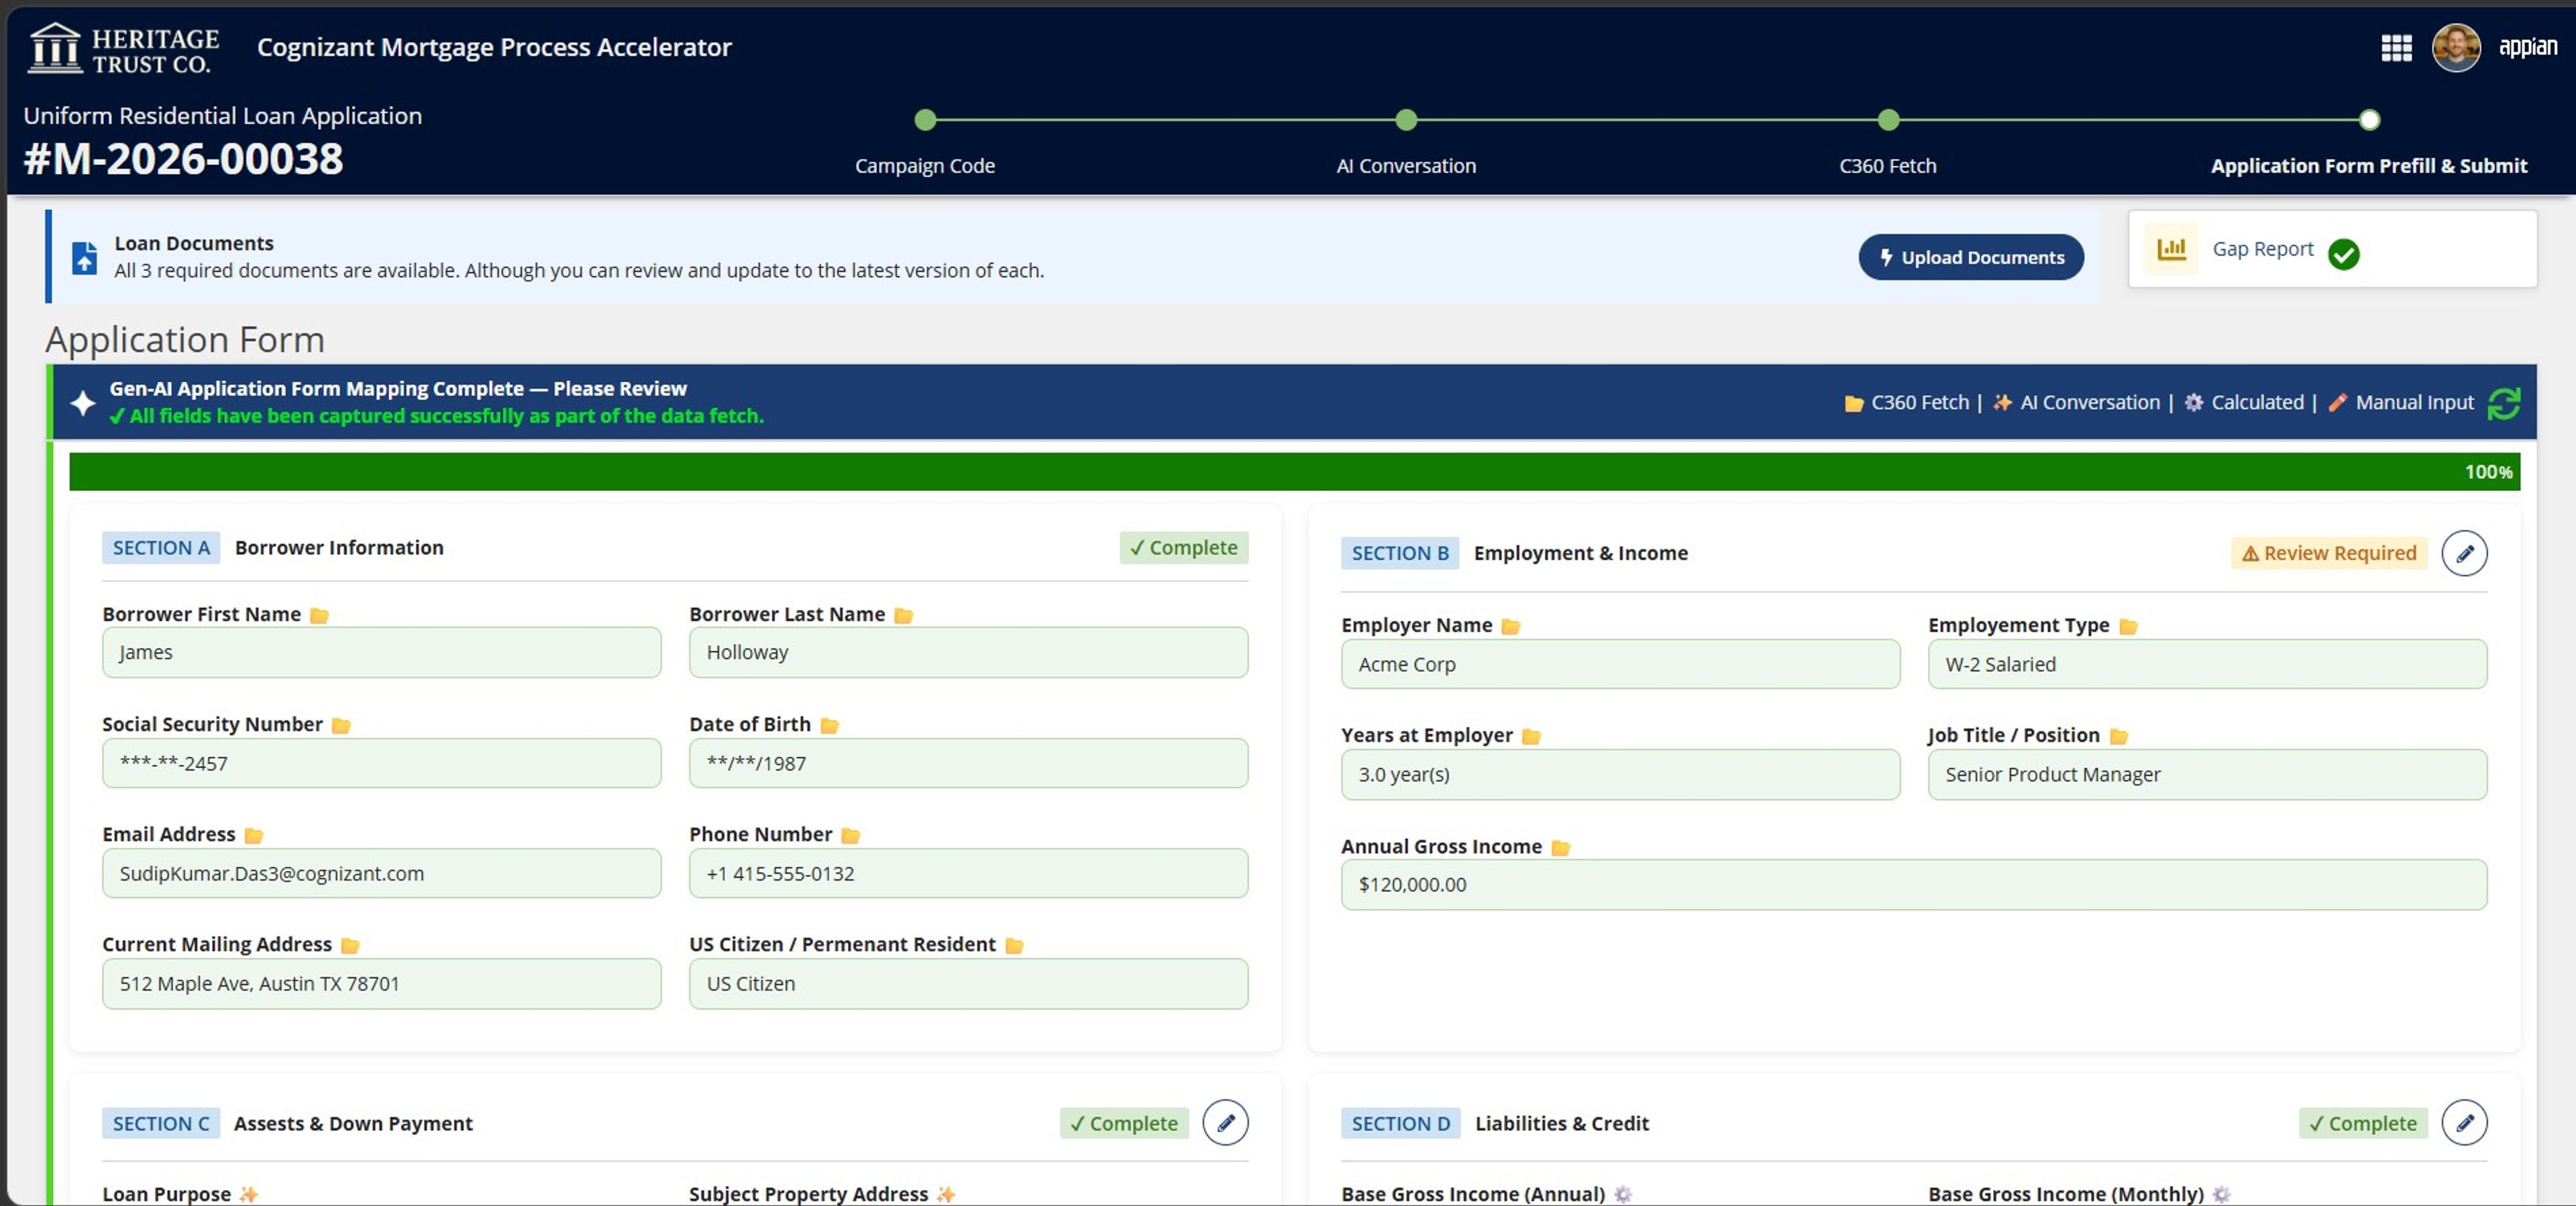Image resolution: width=2576 pixels, height=1206 pixels.
Task: Click the SECTION A label tag
Action: click(x=161, y=548)
